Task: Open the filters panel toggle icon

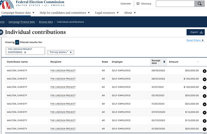Action: pos(1,32)
